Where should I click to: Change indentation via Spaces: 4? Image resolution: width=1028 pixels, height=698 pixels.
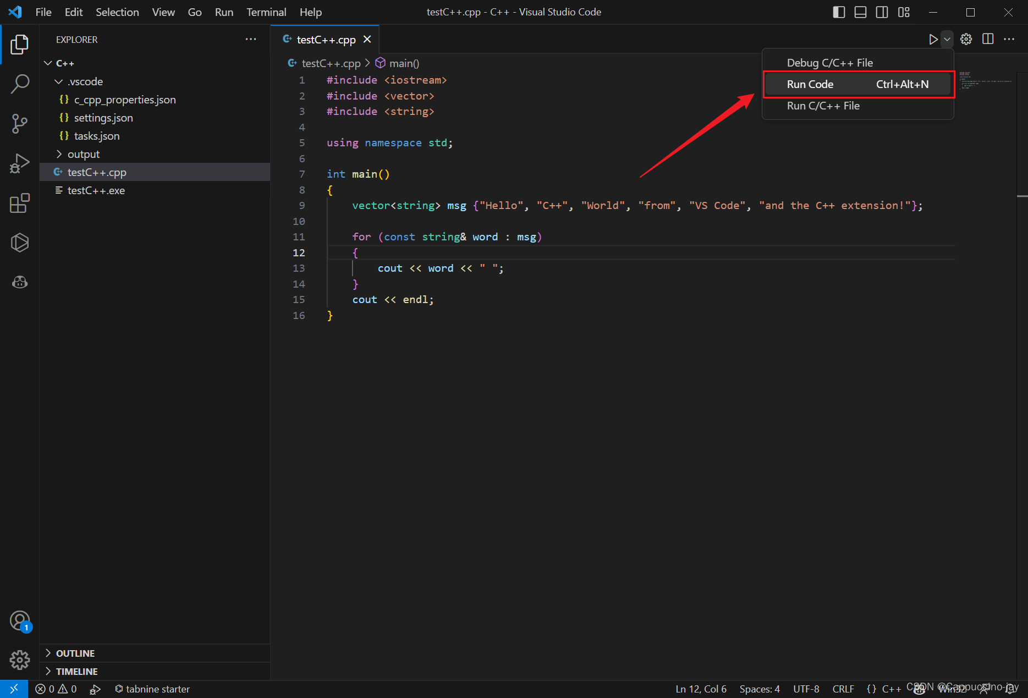click(760, 689)
